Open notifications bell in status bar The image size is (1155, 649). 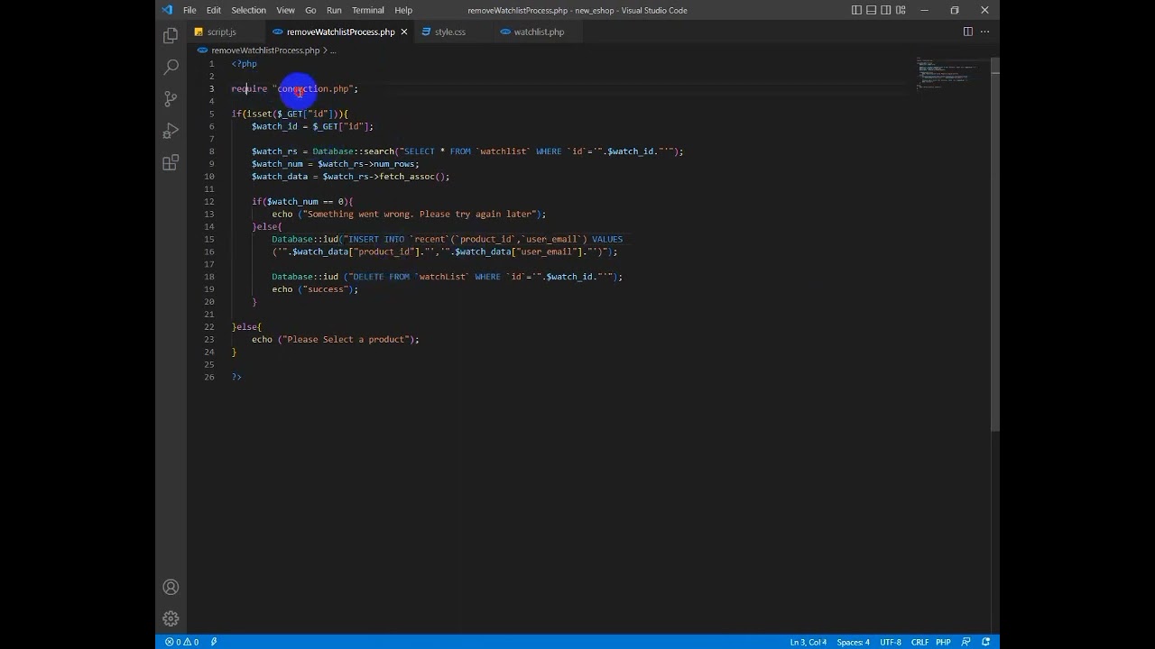[985, 642]
